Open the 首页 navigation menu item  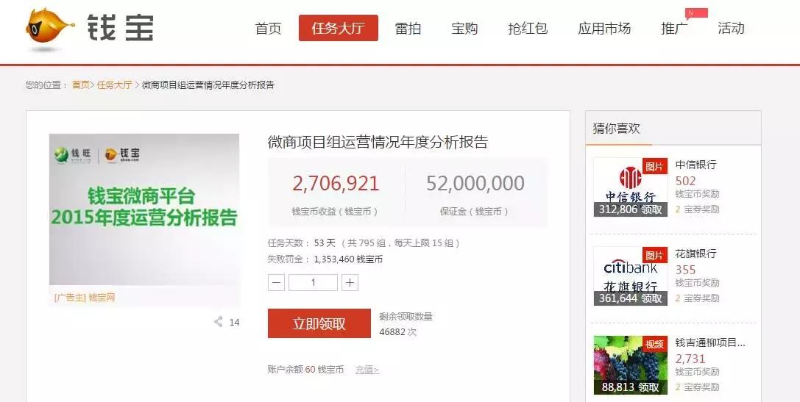point(269,28)
